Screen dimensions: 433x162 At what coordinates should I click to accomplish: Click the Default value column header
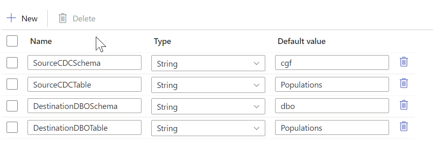coord(301,42)
